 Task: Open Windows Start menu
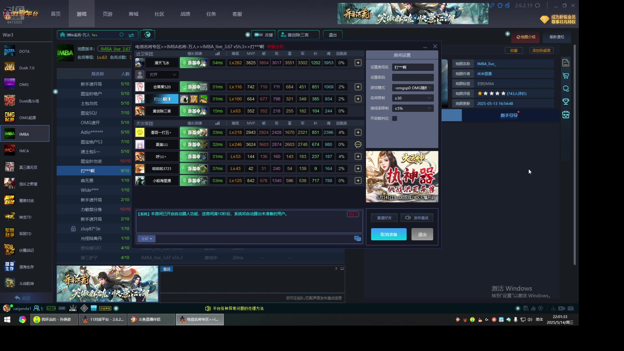(7, 319)
